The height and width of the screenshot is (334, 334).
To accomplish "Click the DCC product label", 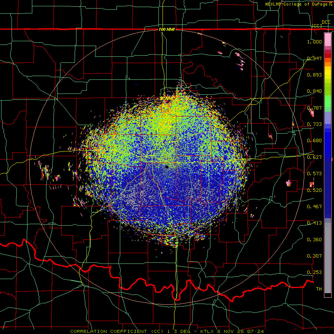I will pos(326,22).
